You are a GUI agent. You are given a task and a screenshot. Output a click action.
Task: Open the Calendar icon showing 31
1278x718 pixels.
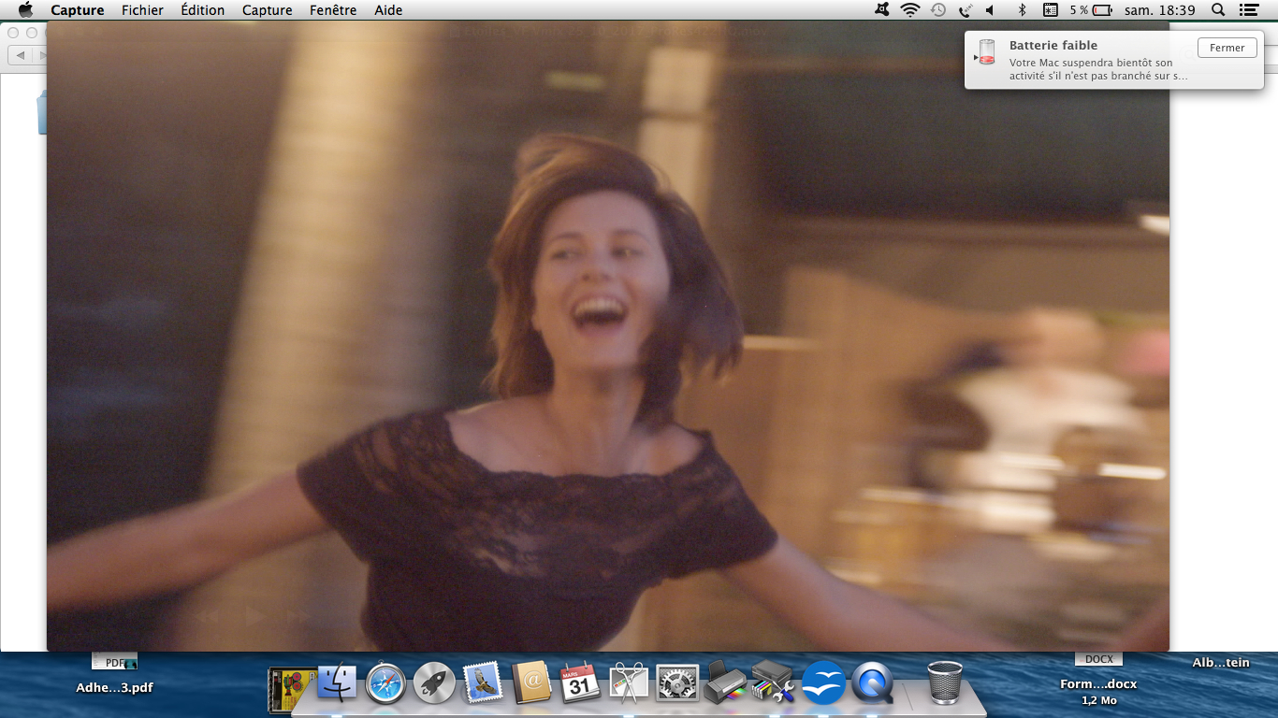(580, 683)
